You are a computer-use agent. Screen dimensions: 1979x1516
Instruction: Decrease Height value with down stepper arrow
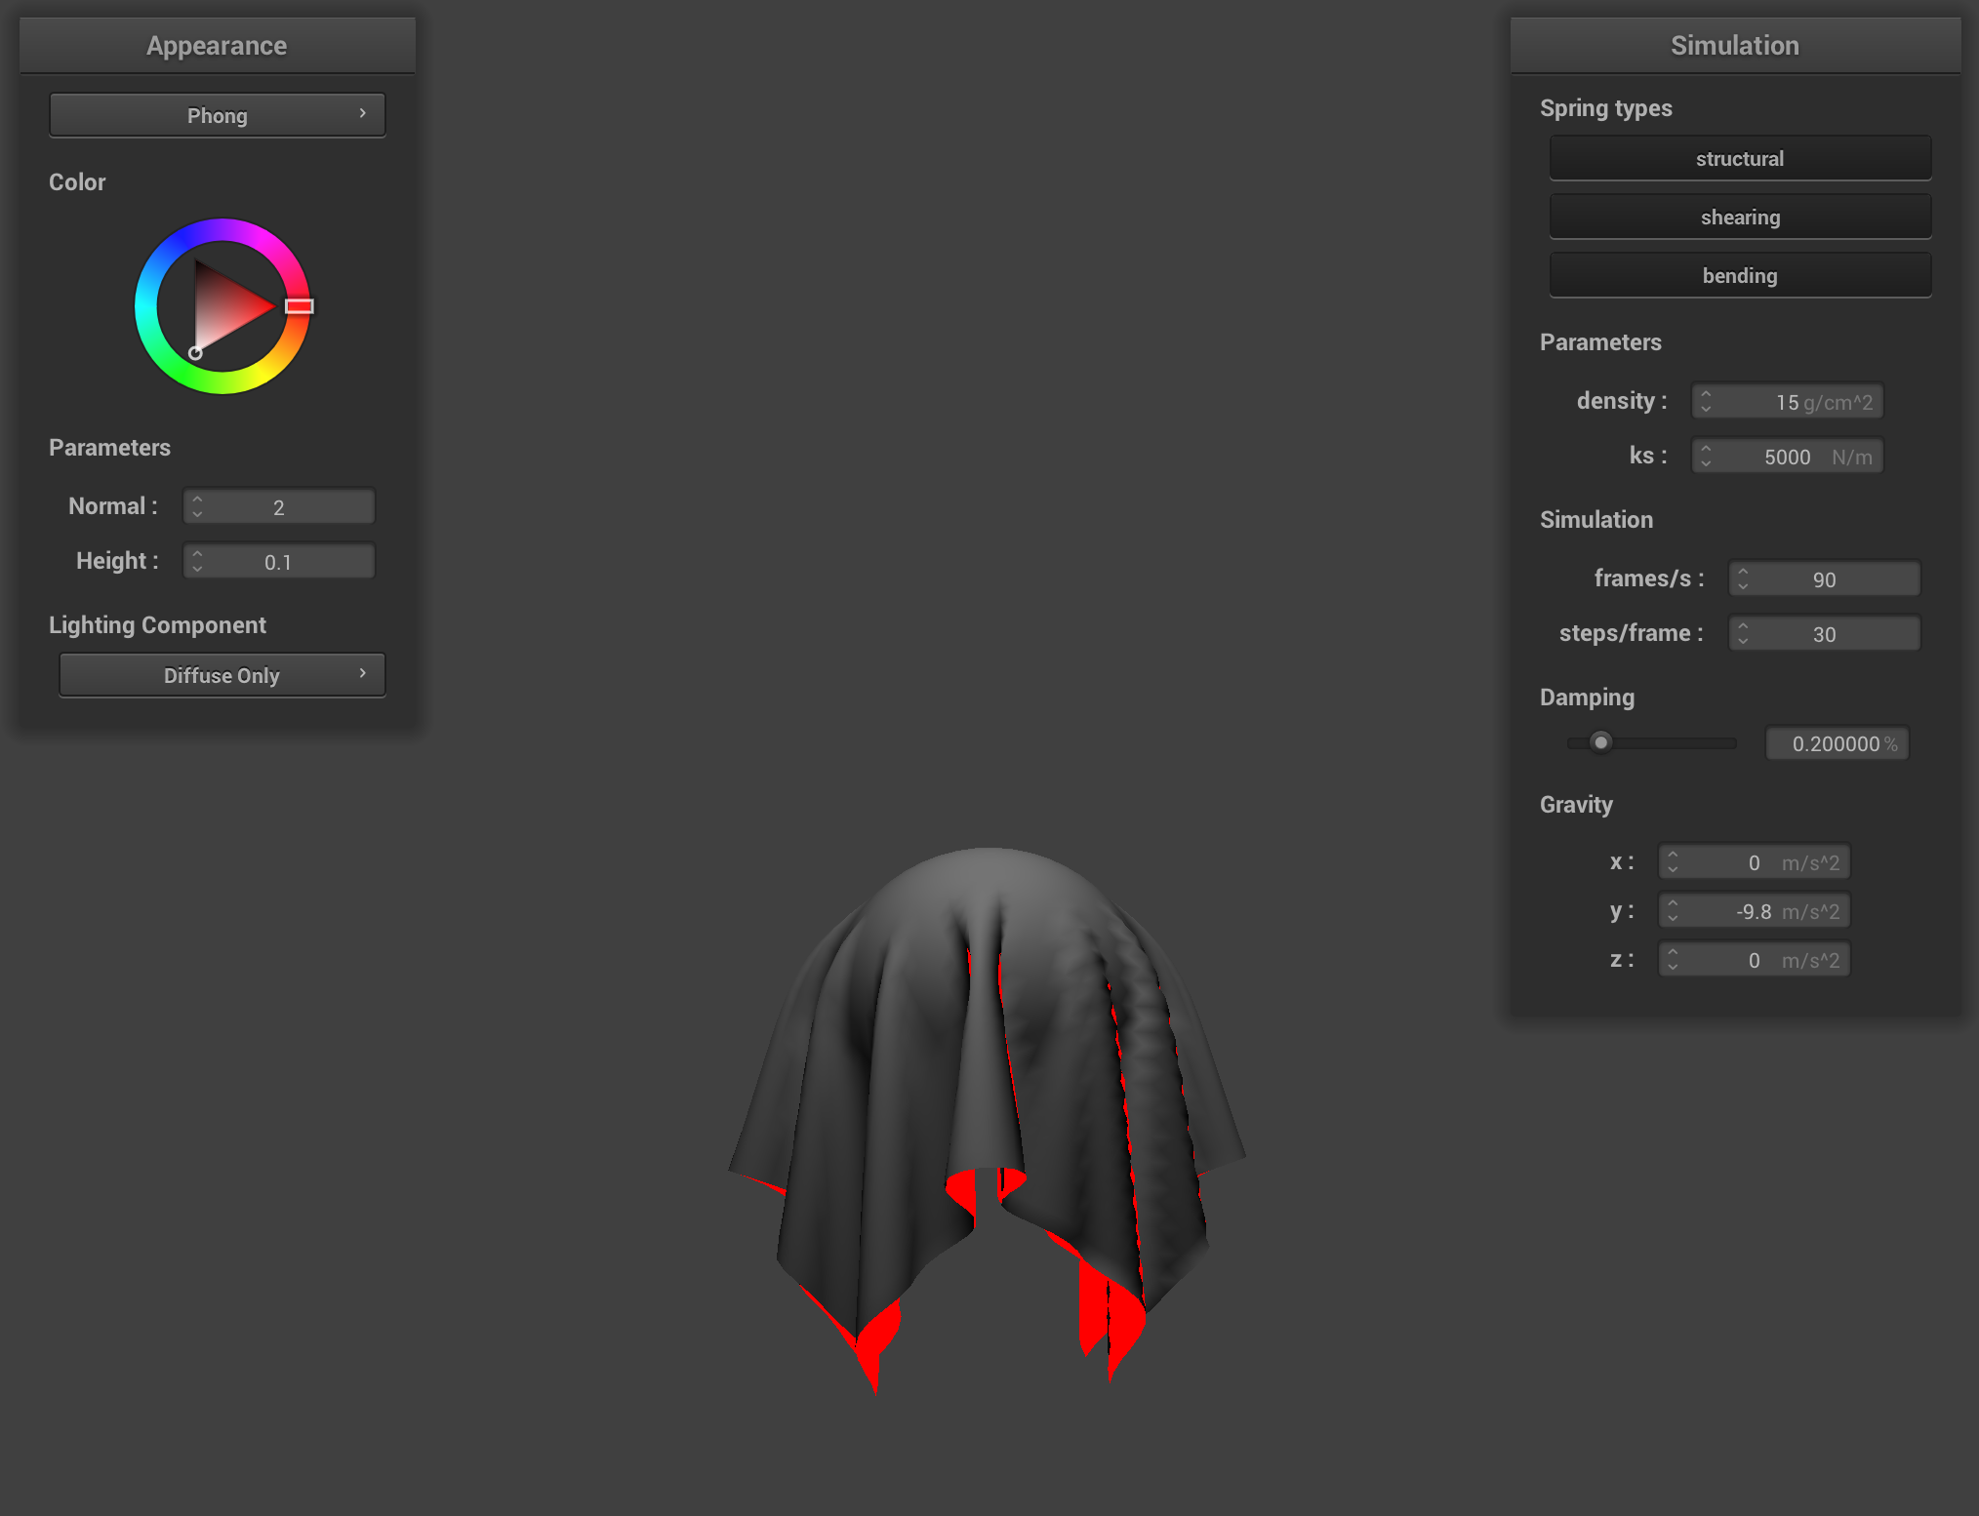coord(197,568)
